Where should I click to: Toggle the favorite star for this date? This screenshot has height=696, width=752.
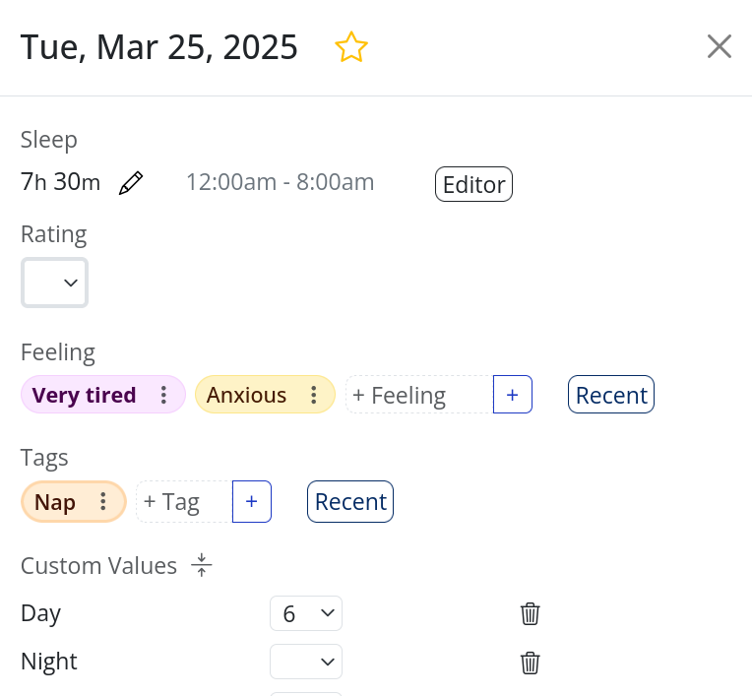[x=351, y=47]
